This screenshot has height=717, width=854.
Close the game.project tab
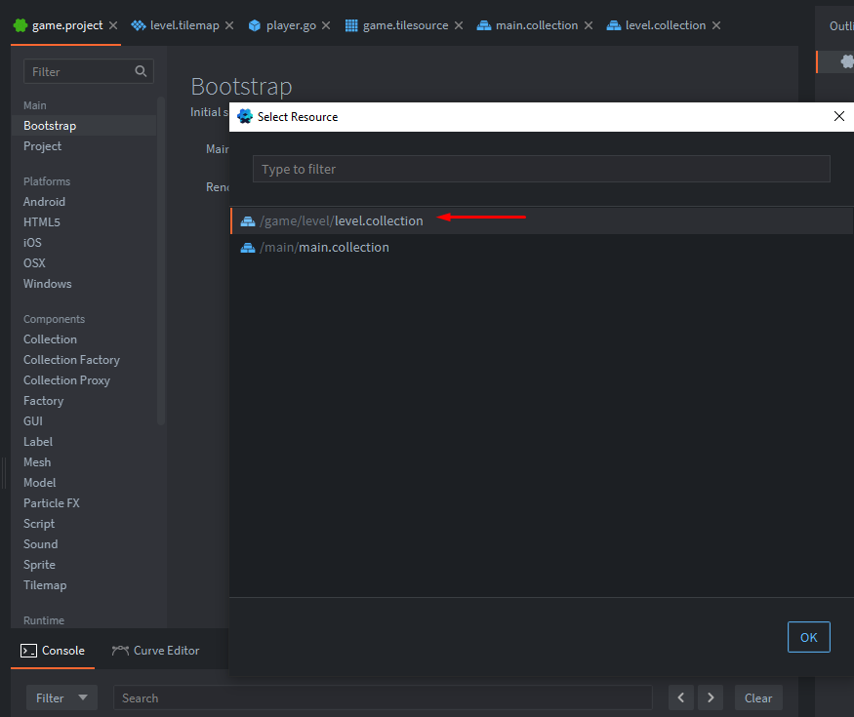[113, 25]
